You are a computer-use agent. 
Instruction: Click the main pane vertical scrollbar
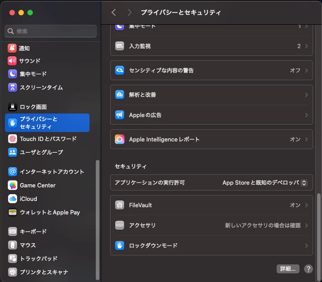pos(318,237)
